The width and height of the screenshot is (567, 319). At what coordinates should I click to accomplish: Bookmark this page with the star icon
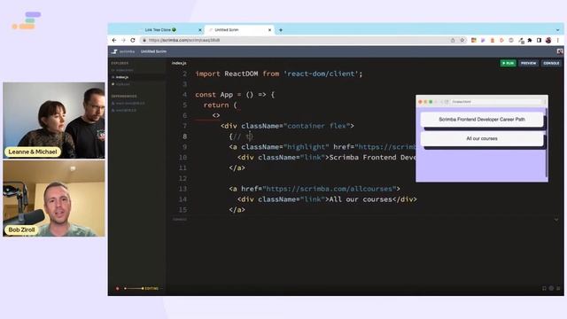[x=462, y=40]
